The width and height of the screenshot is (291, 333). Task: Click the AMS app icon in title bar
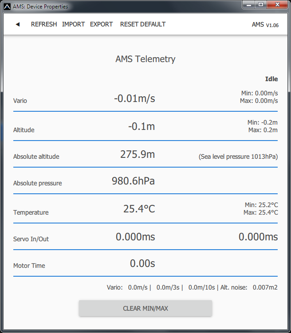[x=7, y=7]
